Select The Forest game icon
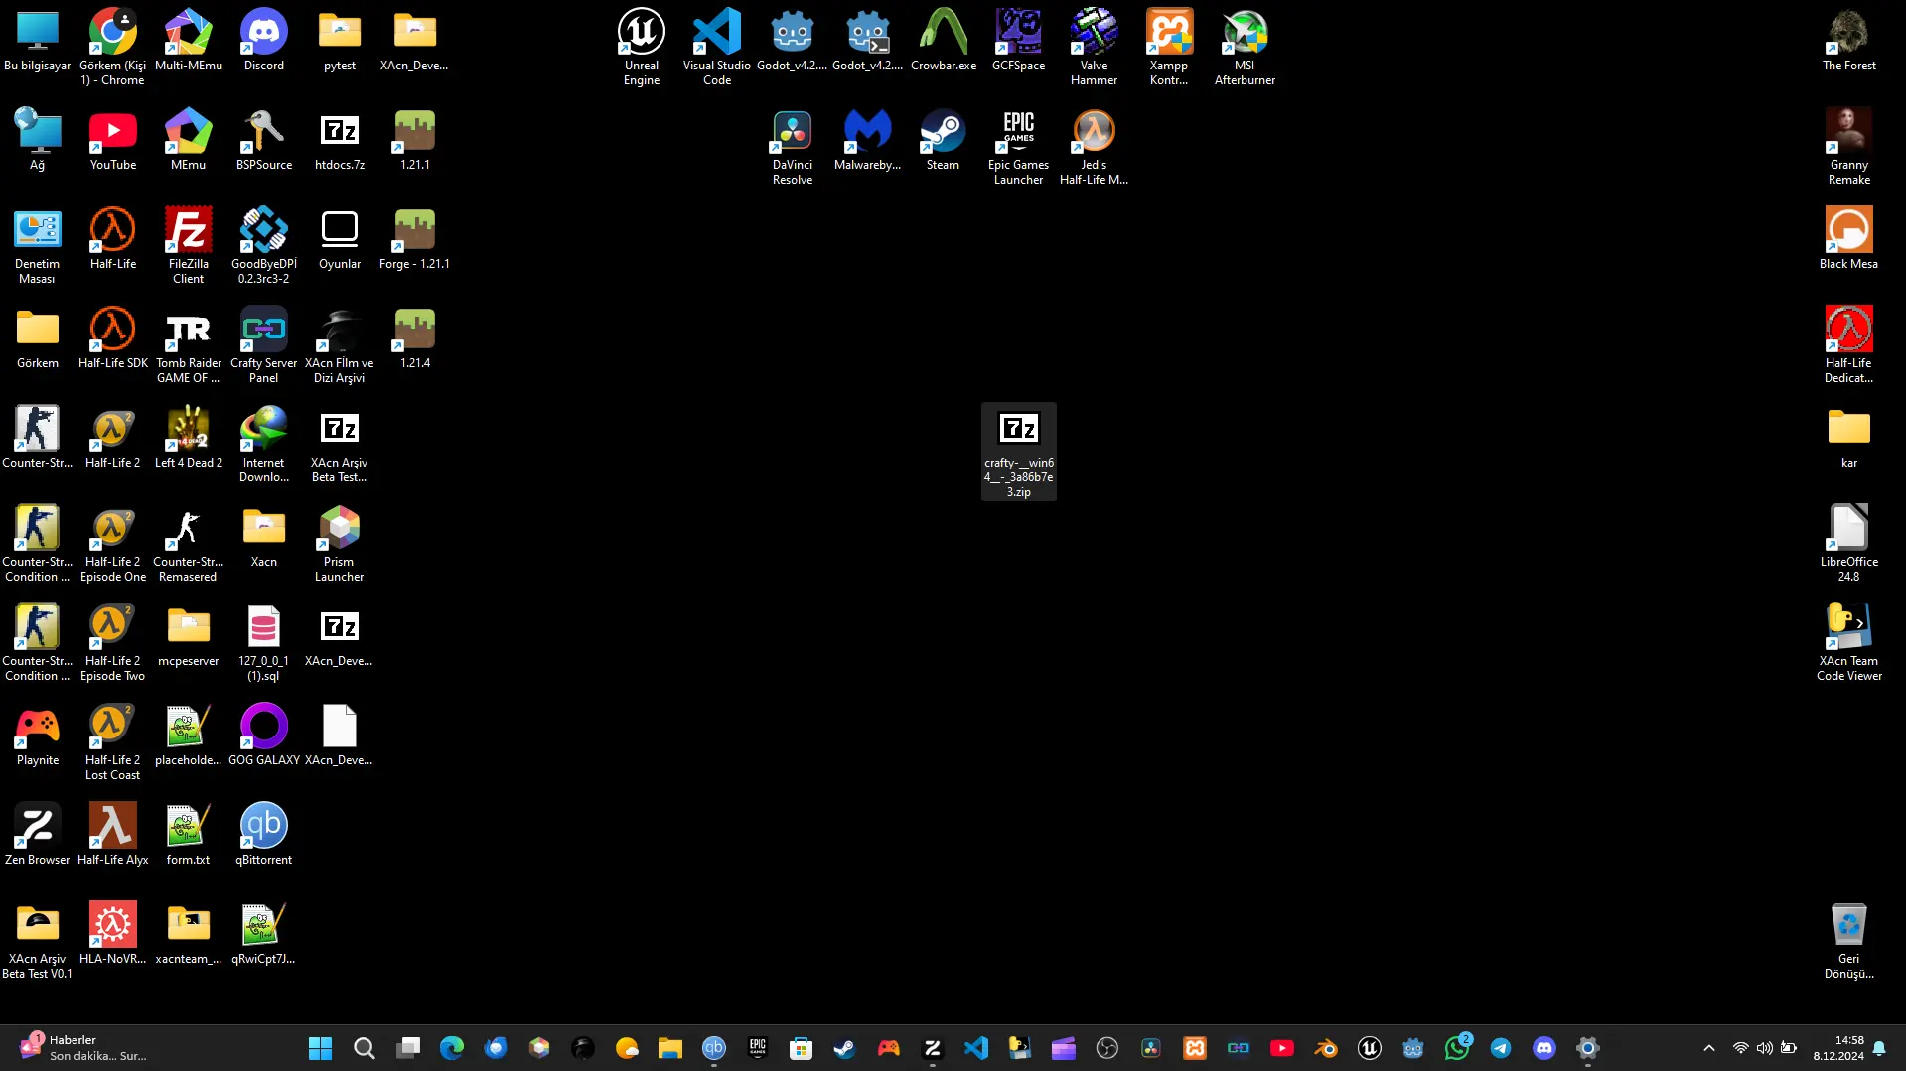The height and width of the screenshot is (1071, 1906). (1848, 40)
